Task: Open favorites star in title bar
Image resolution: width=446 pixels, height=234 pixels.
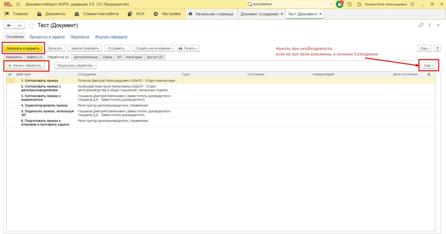Action: click(359, 4)
